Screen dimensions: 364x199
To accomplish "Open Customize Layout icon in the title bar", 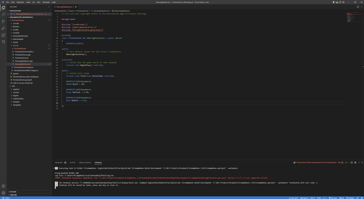I will 343,2.
